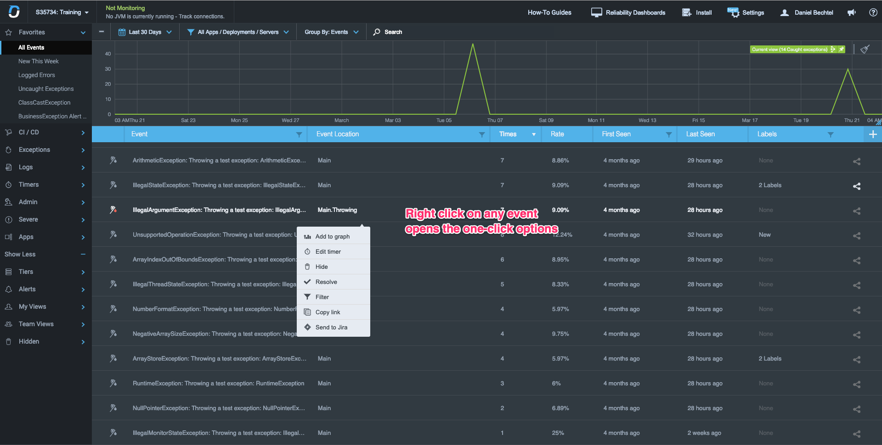Click the user profile icon beside Daniel Bechtel
The width and height of the screenshot is (882, 445).
[x=785, y=12]
